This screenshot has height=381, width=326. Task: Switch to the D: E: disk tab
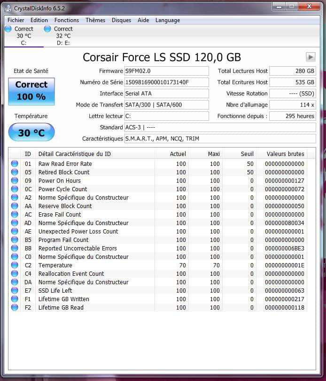pyautogui.click(x=63, y=36)
